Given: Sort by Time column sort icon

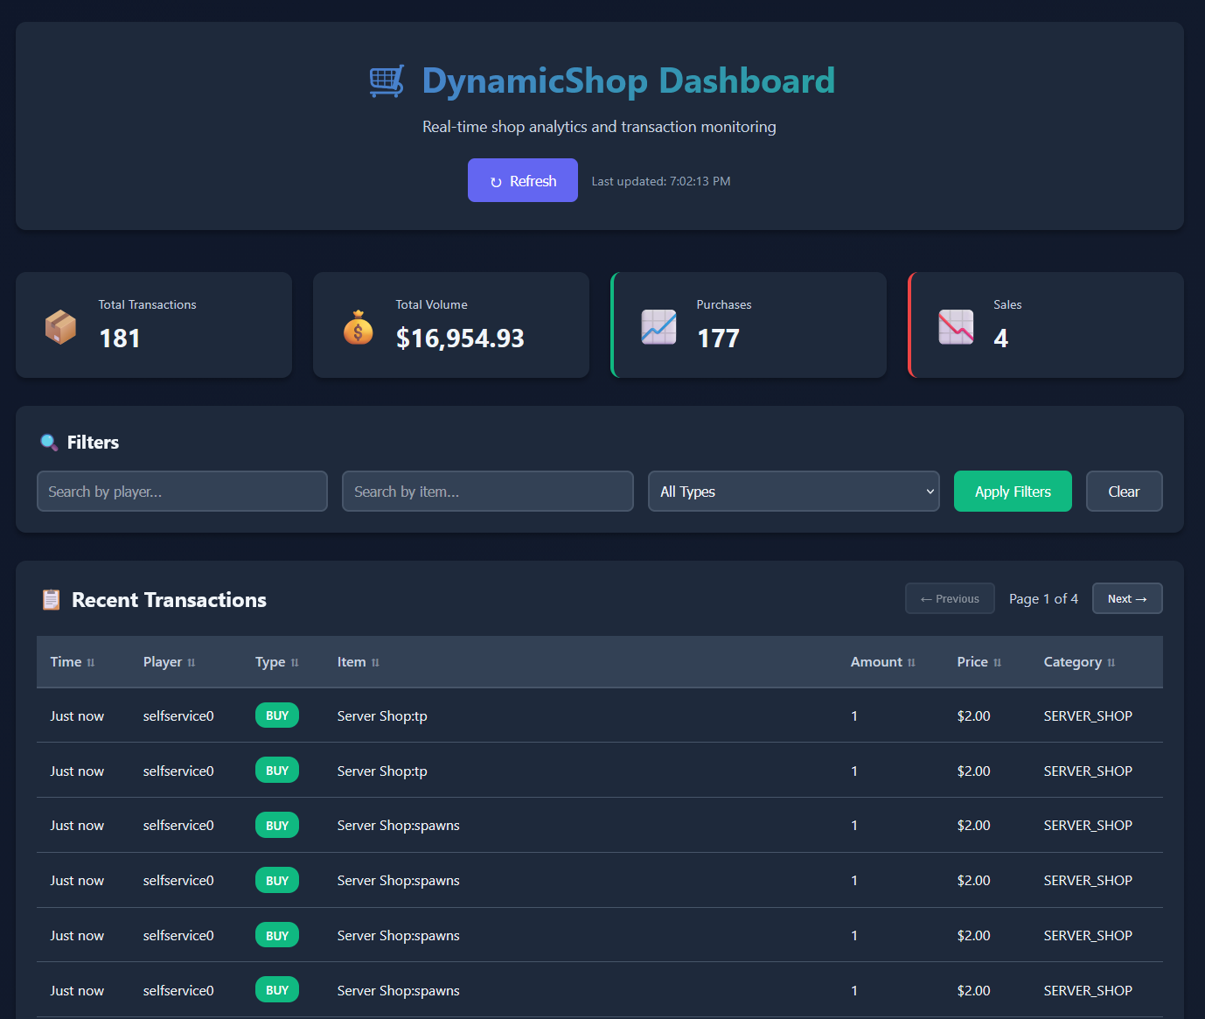Looking at the screenshot, I should (x=91, y=663).
